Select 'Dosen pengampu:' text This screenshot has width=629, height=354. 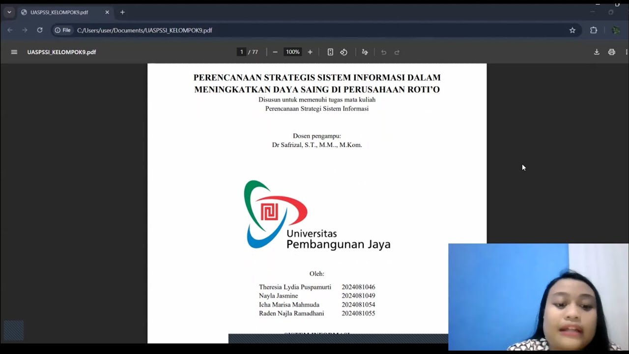tap(317, 136)
